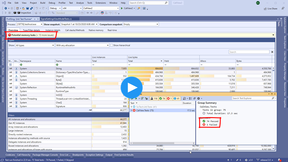Click Repeat Last Run icon in Test Explorer
Viewport: 288px width, 162px height.
(x=142, y=99)
